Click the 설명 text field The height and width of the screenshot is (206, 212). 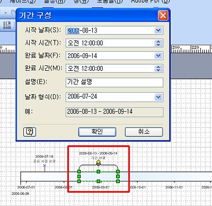[114, 83]
